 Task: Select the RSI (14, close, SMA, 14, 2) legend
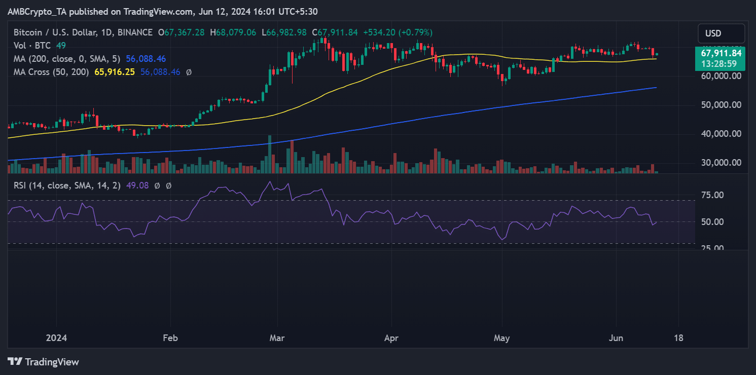(x=68, y=185)
